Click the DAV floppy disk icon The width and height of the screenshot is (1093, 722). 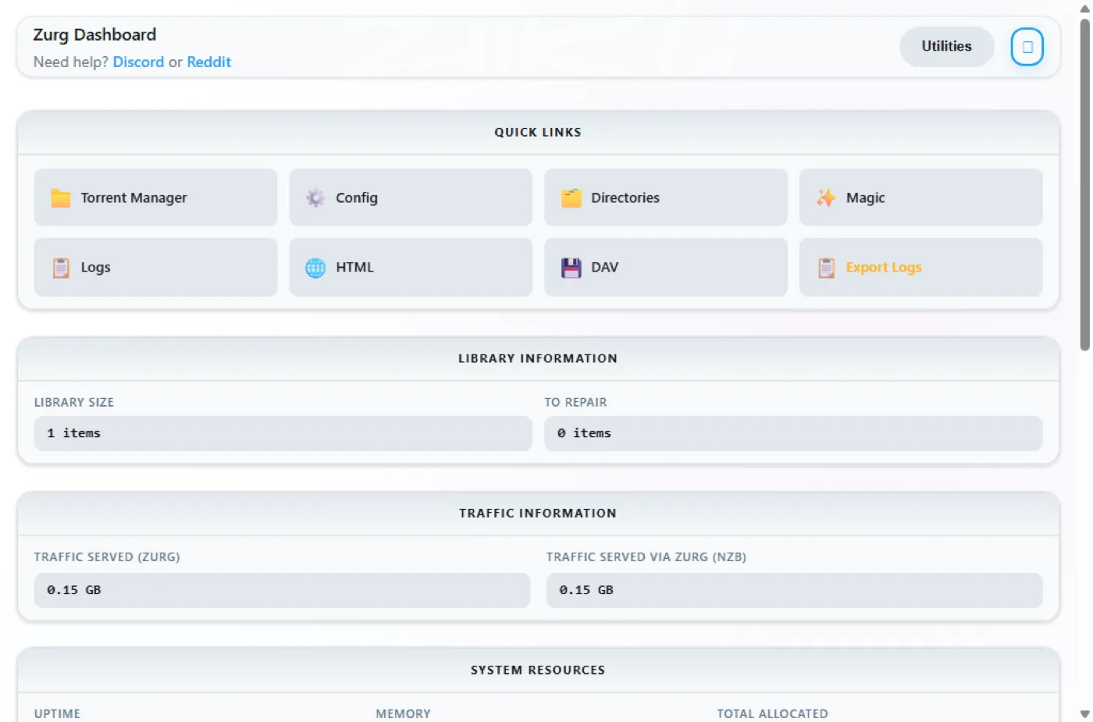[x=571, y=268]
